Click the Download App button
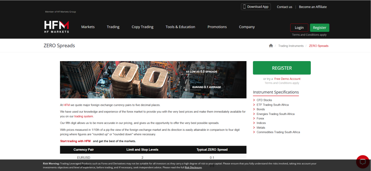 255,7
